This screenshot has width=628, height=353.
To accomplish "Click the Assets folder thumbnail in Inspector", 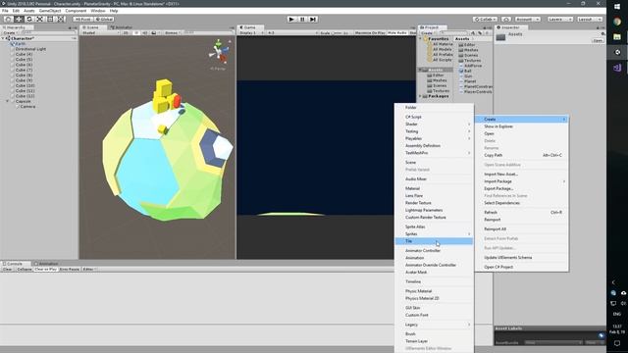I will pos(500,37).
